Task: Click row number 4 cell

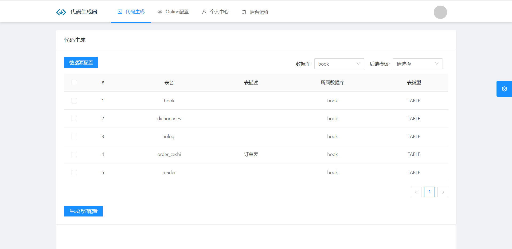Action: pyautogui.click(x=103, y=154)
